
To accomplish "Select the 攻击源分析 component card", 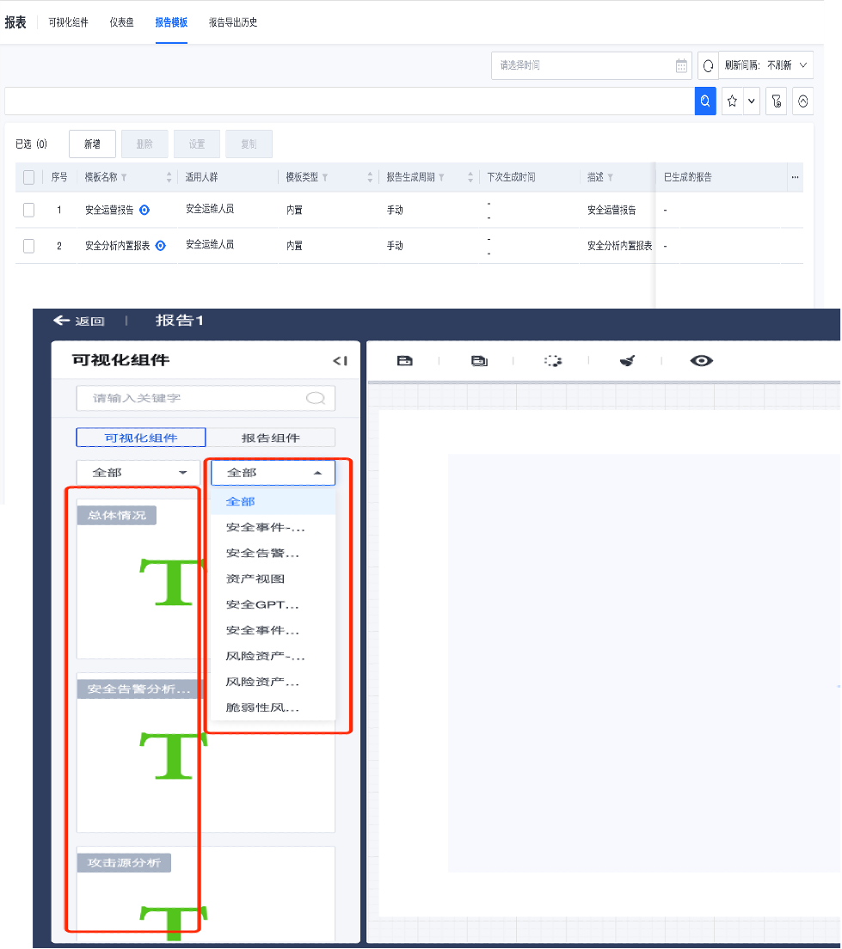I will click(x=206, y=894).
